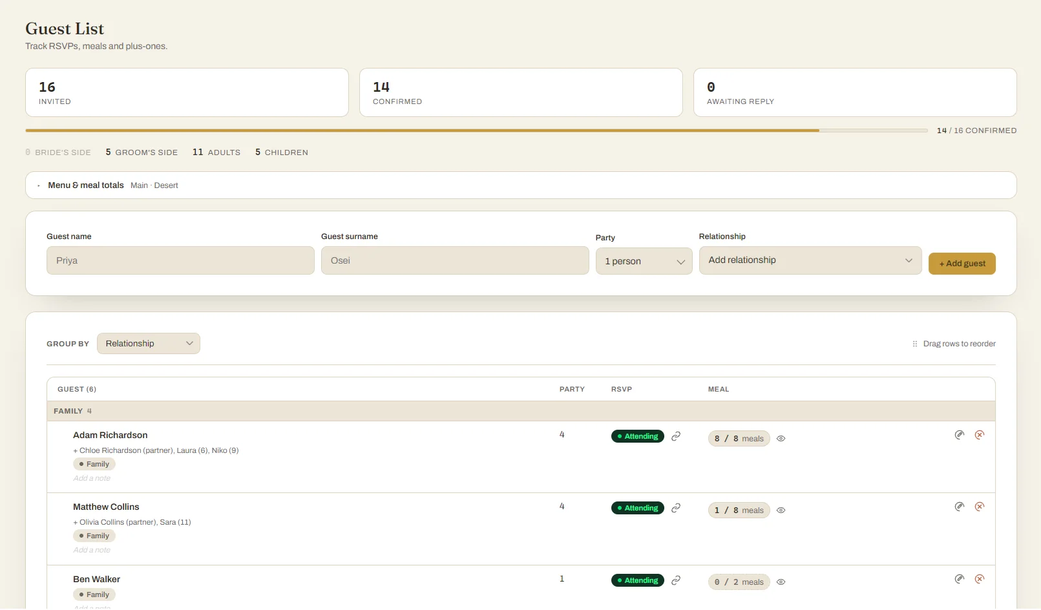Copy RSVP link for Matthew Collins
The width and height of the screenshot is (1041, 610).
click(x=676, y=508)
